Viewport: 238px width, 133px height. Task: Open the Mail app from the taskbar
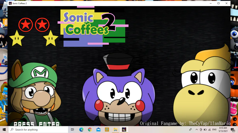[x=98, y=130]
